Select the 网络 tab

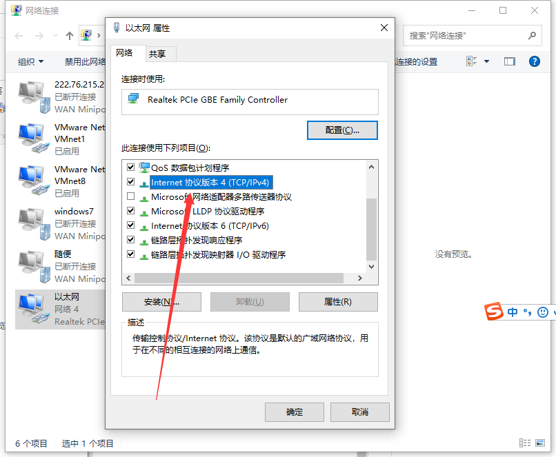click(124, 53)
